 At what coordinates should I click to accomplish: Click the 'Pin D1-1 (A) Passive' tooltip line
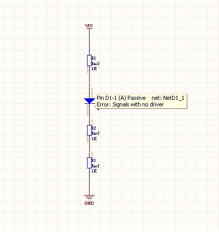pyautogui.click(x=121, y=98)
